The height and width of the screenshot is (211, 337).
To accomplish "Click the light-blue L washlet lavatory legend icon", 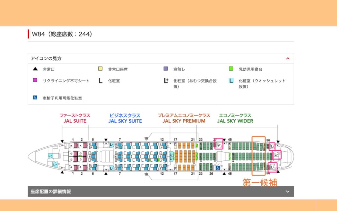I will (x=231, y=80).
